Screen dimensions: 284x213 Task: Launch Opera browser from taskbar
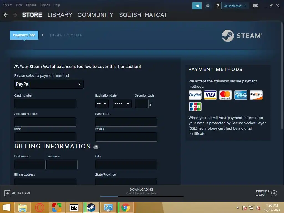[40, 207]
